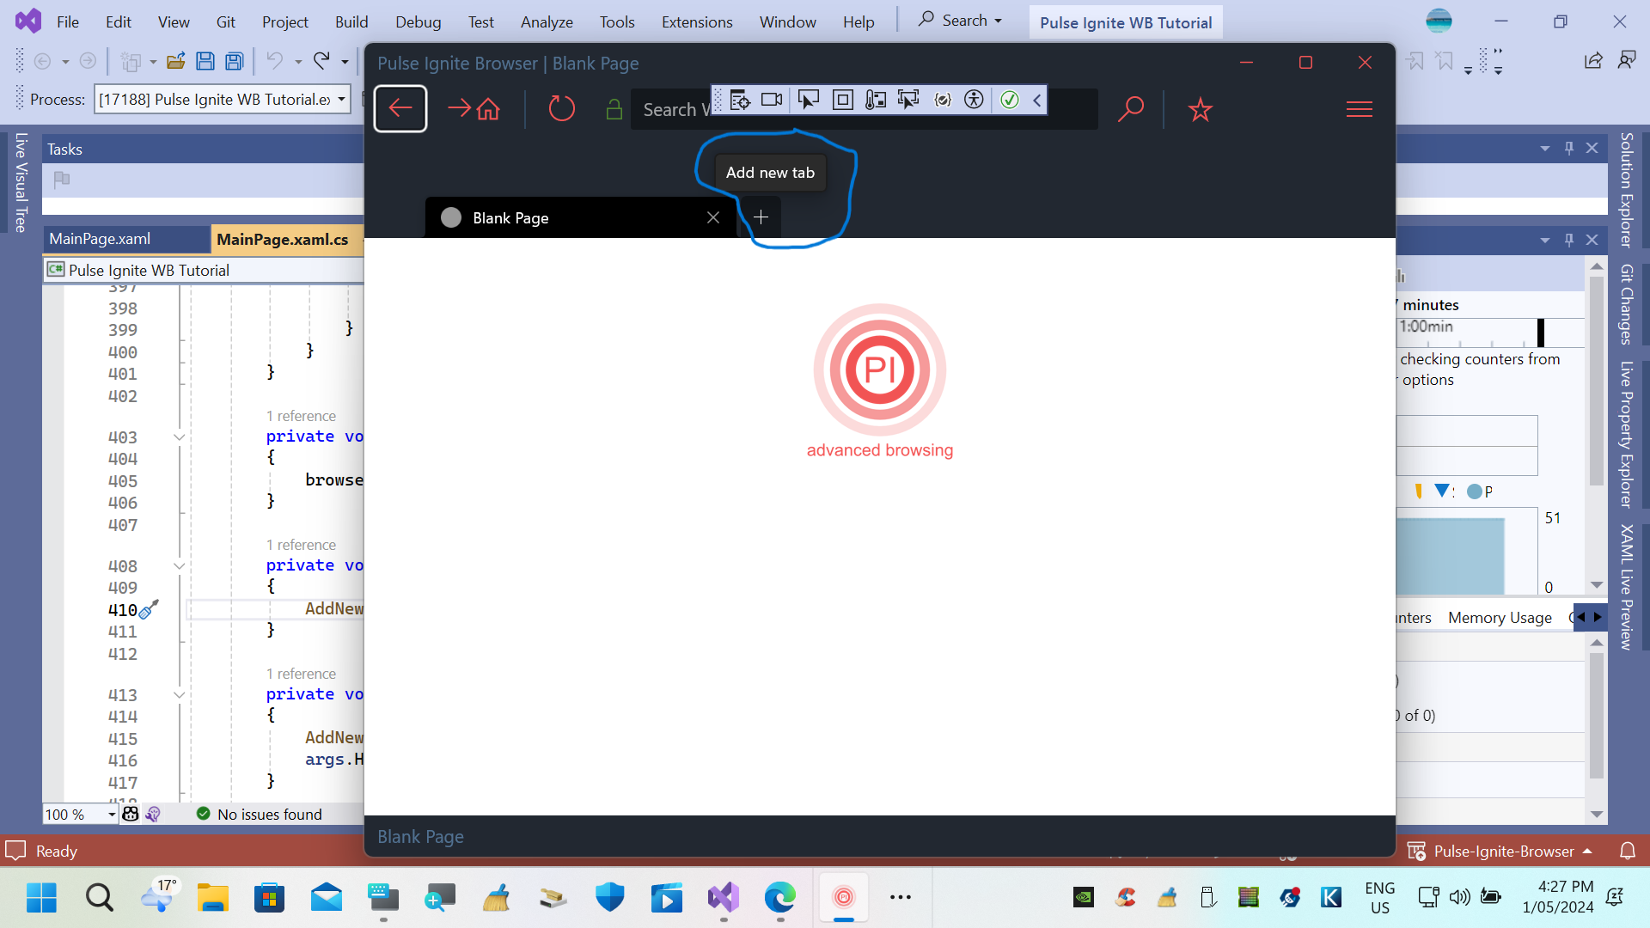The image size is (1650, 928).
Task: Open the Debug menu
Action: click(418, 21)
